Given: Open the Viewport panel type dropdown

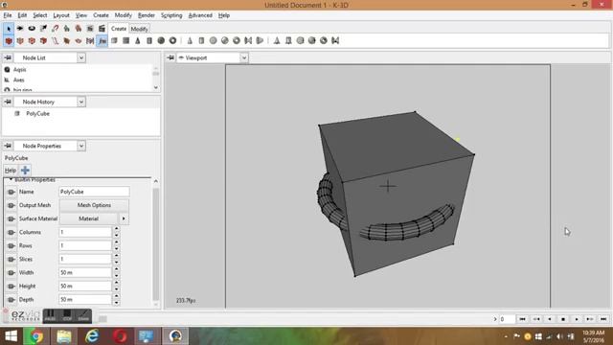Looking at the screenshot, I should (244, 57).
